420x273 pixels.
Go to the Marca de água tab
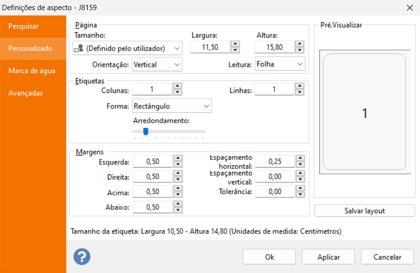pos(33,71)
